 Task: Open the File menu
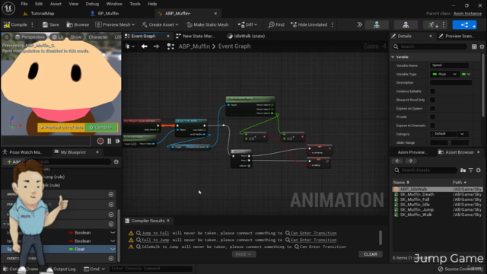pos(24,4)
